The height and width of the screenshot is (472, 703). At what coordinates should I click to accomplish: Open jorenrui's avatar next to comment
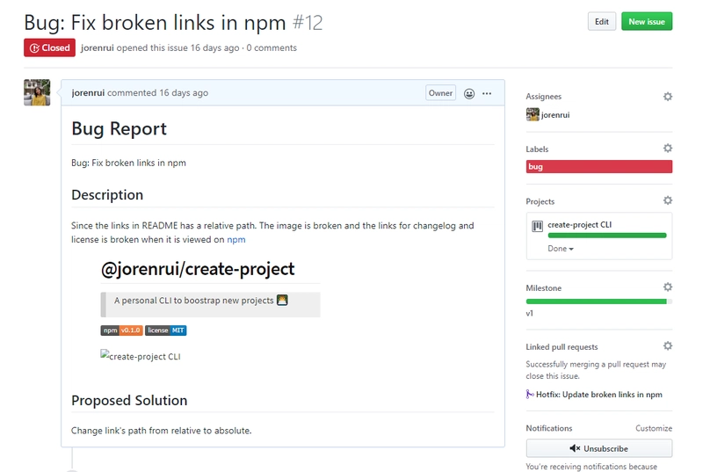pyautogui.click(x=37, y=93)
